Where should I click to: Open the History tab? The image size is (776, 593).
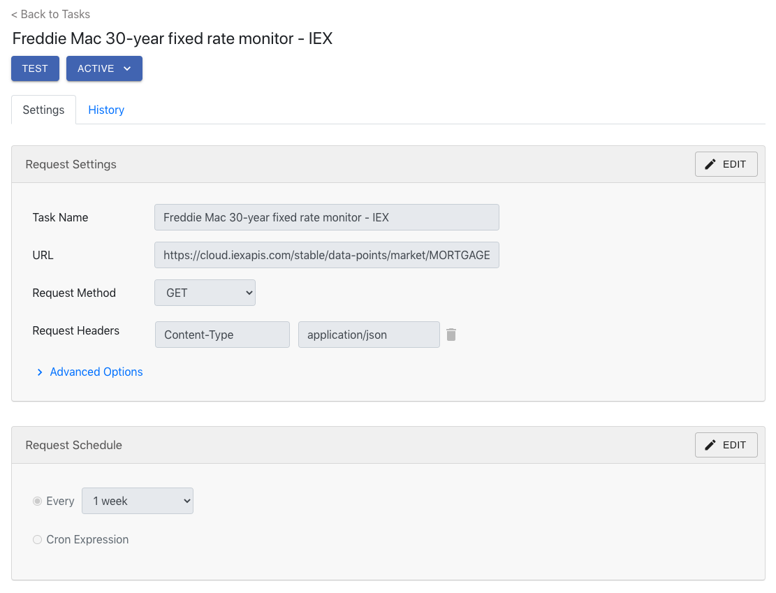[106, 110]
